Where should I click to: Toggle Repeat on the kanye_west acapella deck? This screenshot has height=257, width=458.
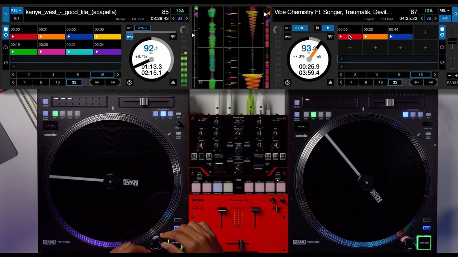tap(121, 19)
